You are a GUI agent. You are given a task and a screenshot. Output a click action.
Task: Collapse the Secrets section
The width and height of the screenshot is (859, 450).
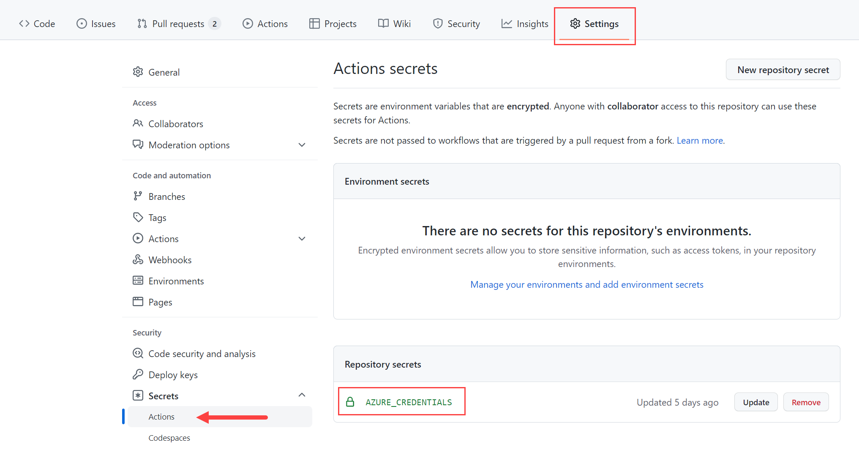coord(302,395)
